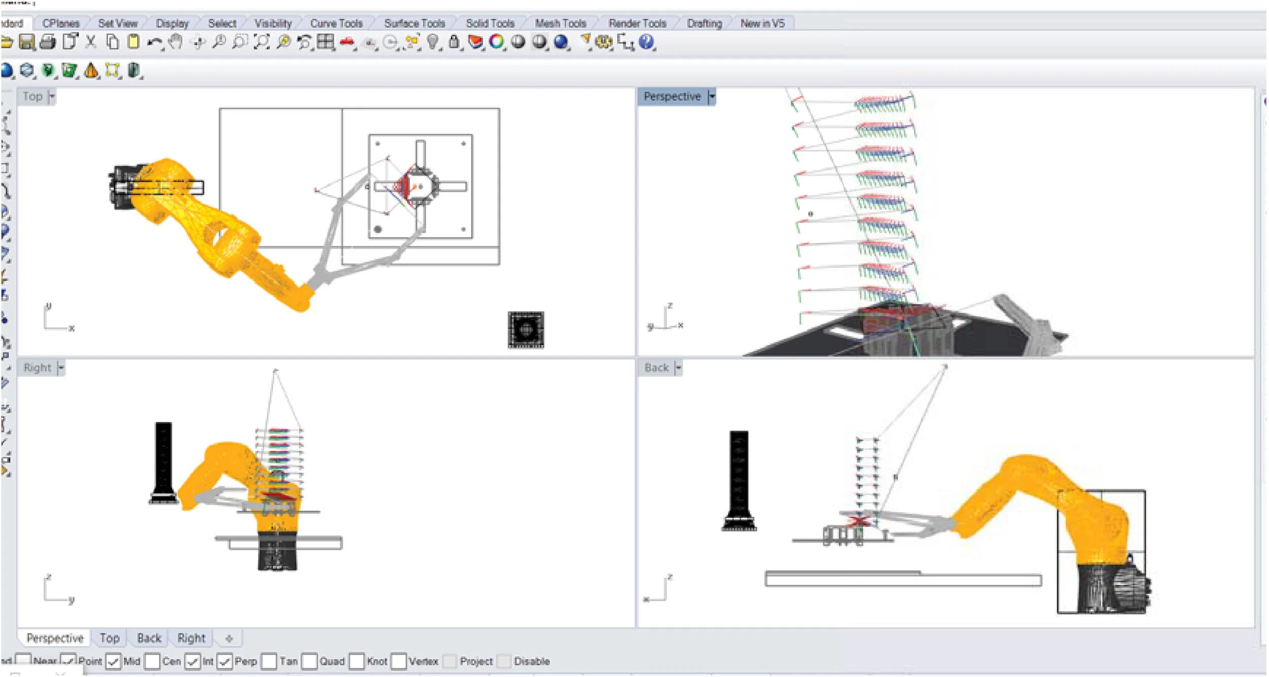Click the Print icon
The image size is (1269, 677).
[48, 42]
